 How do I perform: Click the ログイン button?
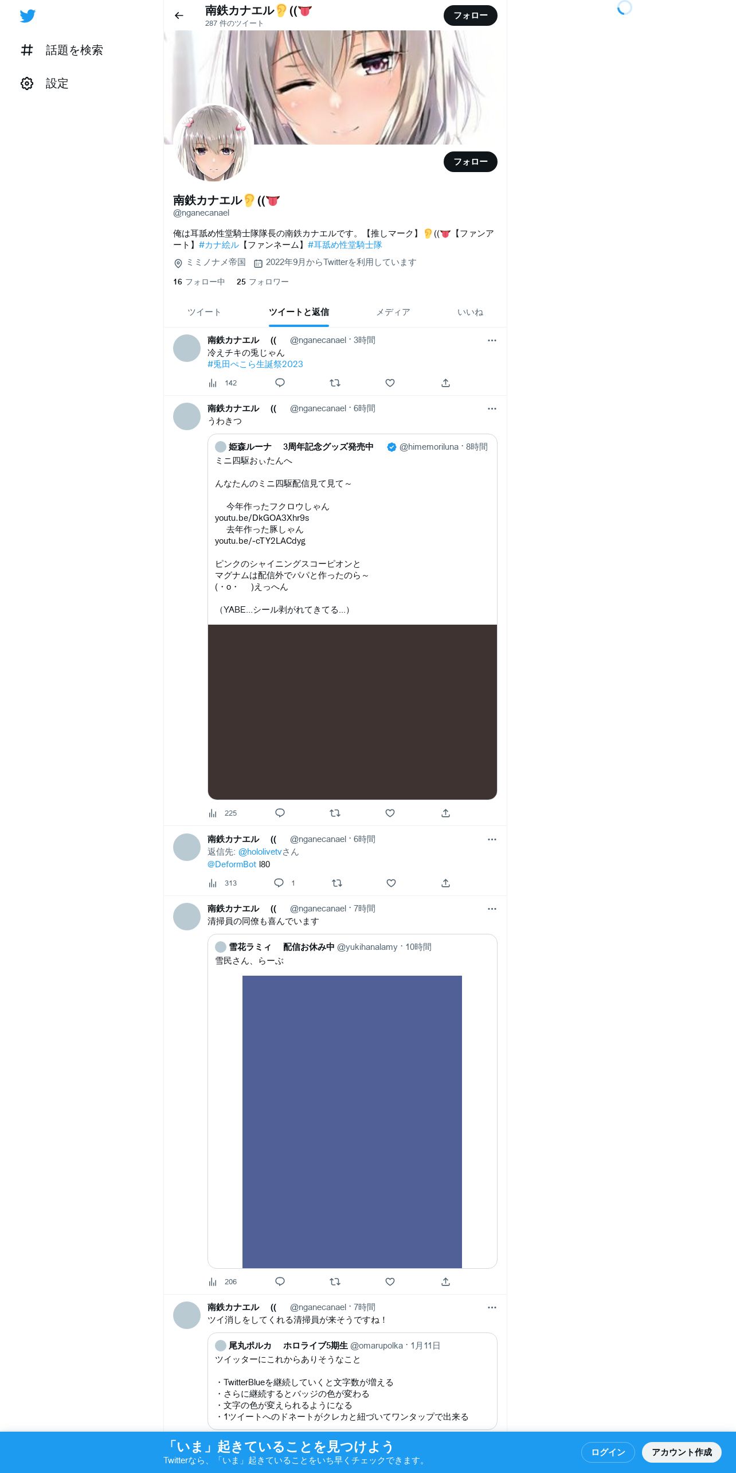coord(608,1452)
